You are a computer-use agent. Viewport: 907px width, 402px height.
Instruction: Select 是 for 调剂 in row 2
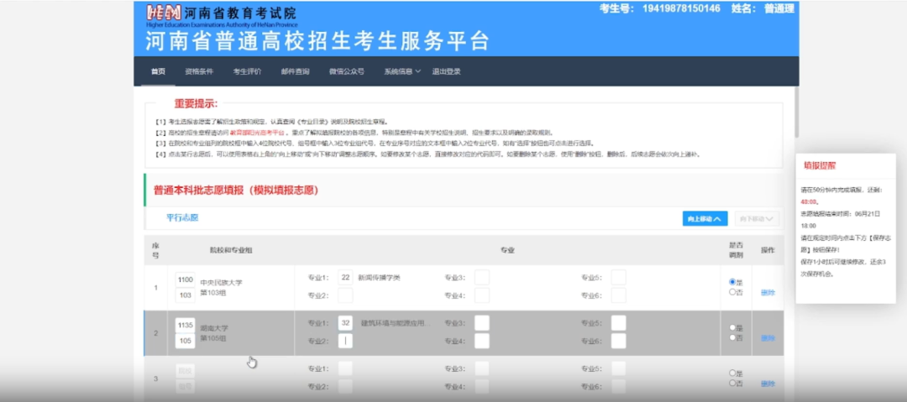732,327
